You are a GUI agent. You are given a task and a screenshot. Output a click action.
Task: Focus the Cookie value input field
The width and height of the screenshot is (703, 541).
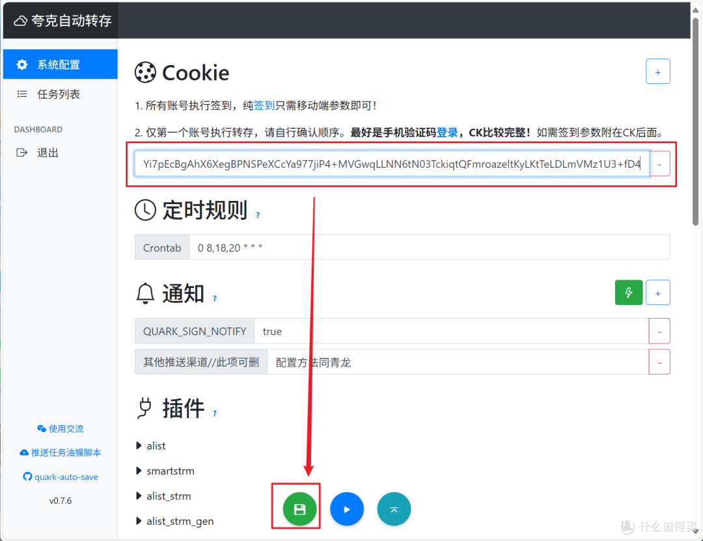pos(393,164)
